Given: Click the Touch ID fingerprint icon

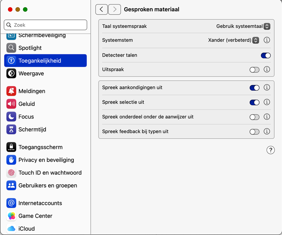Looking at the screenshot, I should pyautogui.click(x=11, y=172).
